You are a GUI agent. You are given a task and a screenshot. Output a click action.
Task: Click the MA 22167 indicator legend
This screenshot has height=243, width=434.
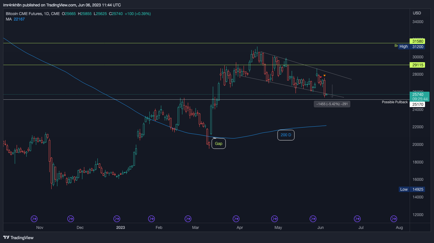click(15, 19)
